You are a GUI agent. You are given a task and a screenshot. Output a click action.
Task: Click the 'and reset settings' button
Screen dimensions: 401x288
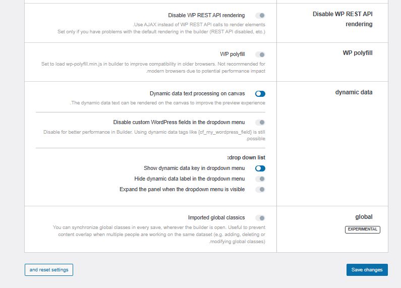pos(49,270)
